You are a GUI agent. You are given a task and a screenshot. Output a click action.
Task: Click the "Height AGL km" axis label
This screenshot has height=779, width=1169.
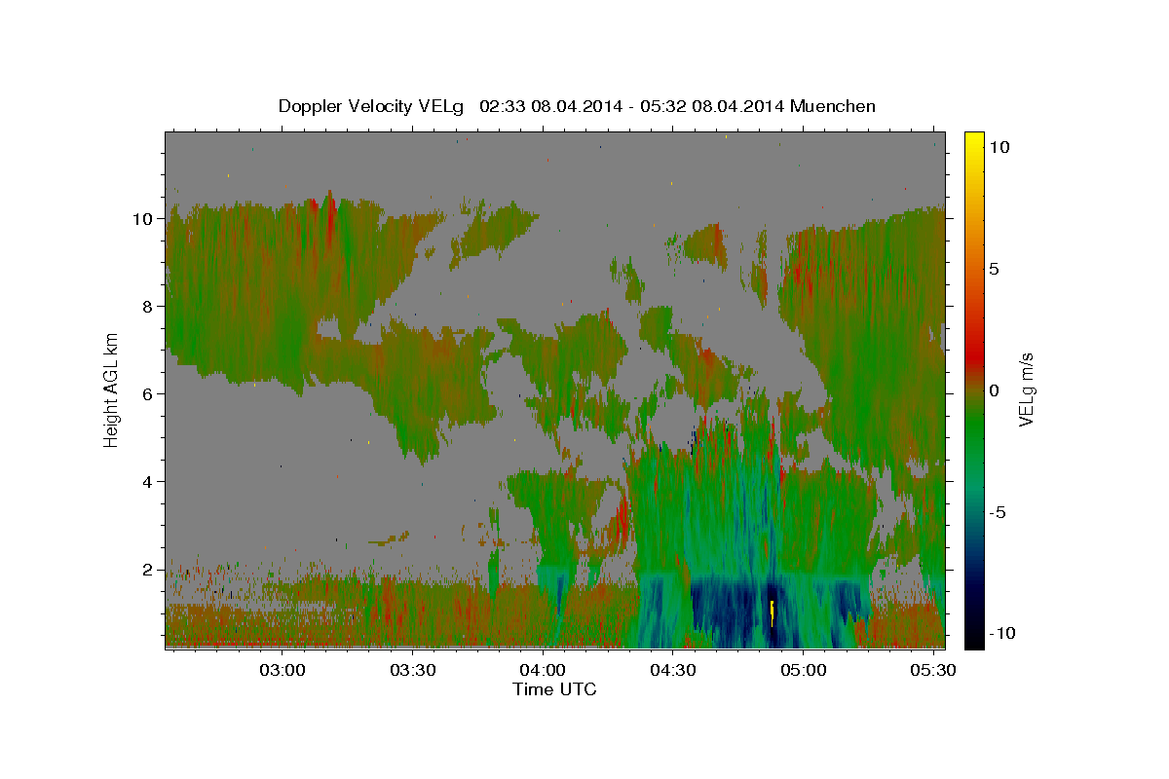[112, 389]
